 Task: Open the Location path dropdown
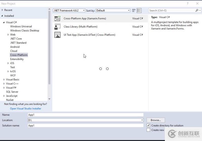pos(142,120)
